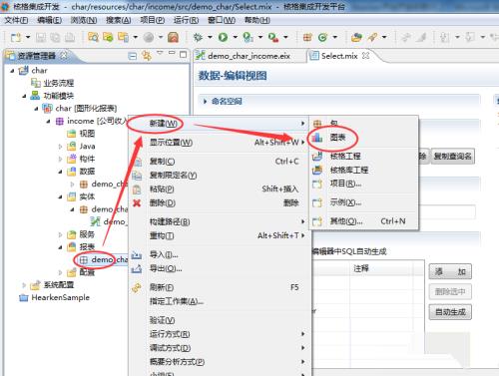The height and width of the screenshot is (376, 499).
Task: Click the Search pencil toolbar icon
Action: [373, 37]
